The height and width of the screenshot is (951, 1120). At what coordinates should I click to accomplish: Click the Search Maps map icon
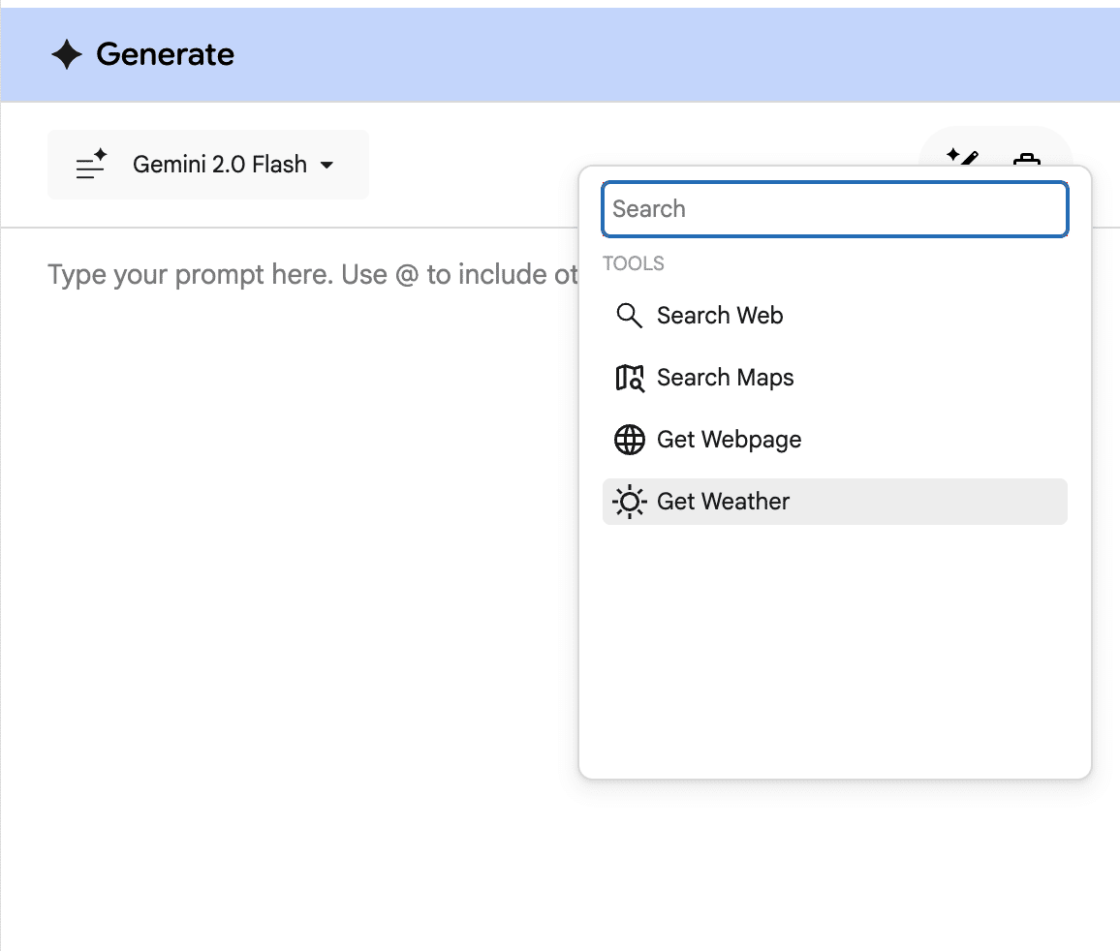pyautogui.click(x=630, y=378)
